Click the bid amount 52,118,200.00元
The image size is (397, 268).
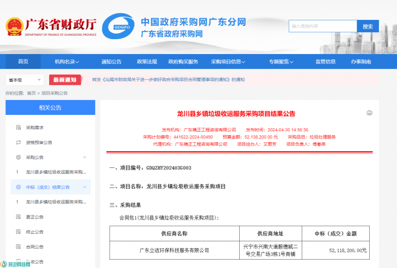click(x=348, y=250)
